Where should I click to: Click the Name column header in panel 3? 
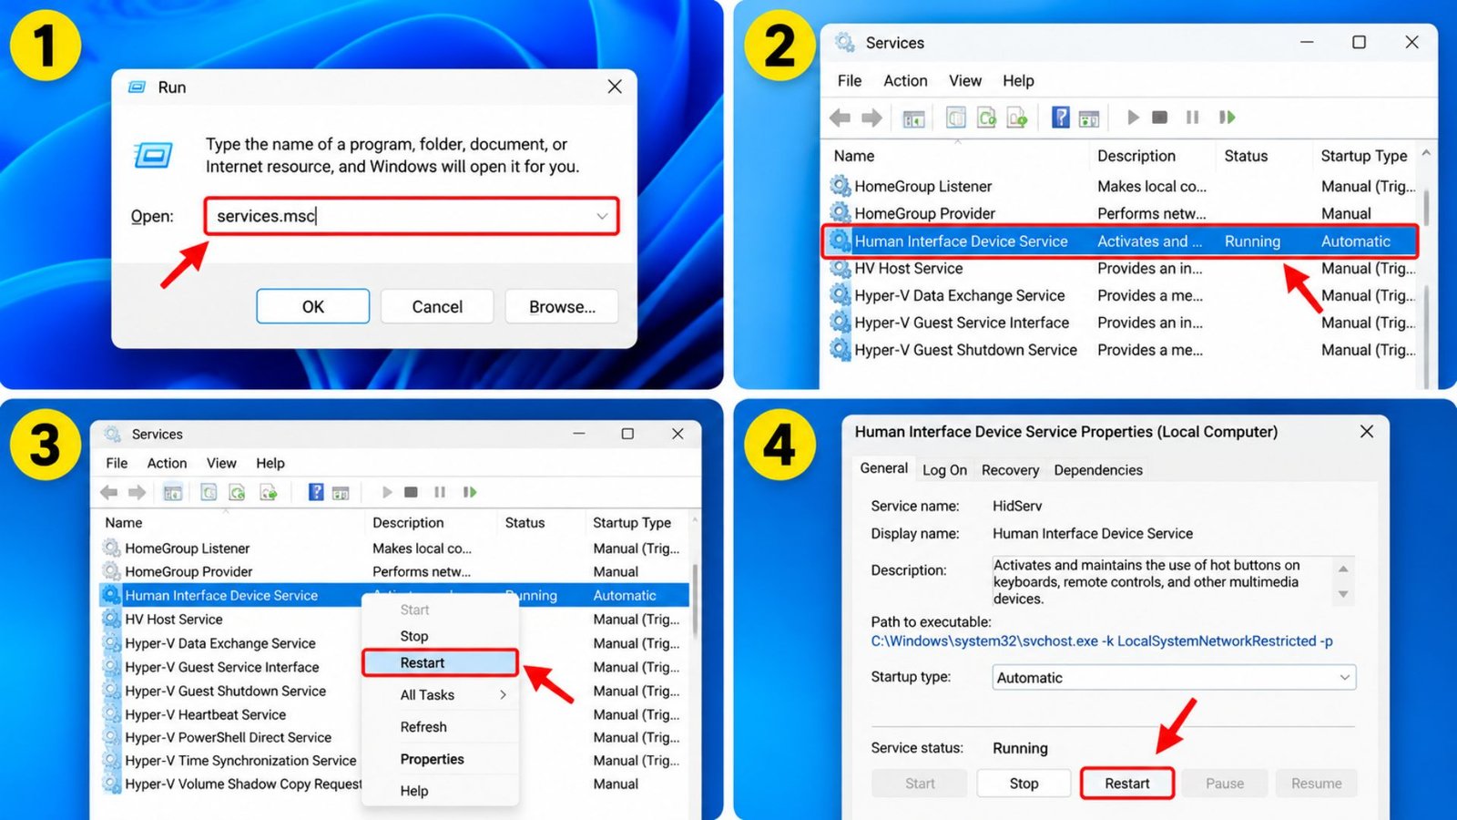(x=123, y=522)
